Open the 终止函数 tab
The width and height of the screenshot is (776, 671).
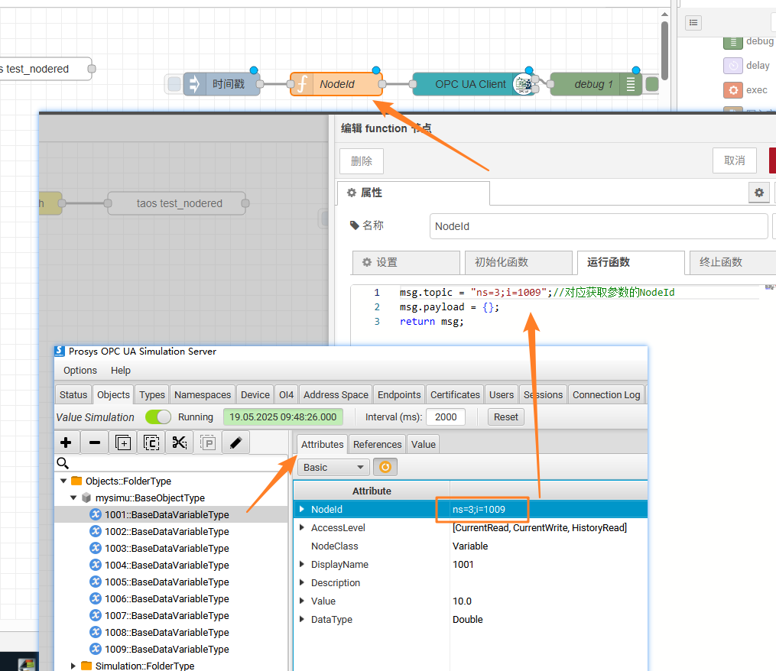point(732,262)
